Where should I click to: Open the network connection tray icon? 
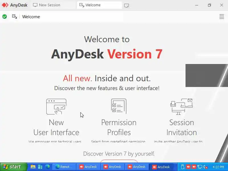pyautogui.click(x=200, y=167)
